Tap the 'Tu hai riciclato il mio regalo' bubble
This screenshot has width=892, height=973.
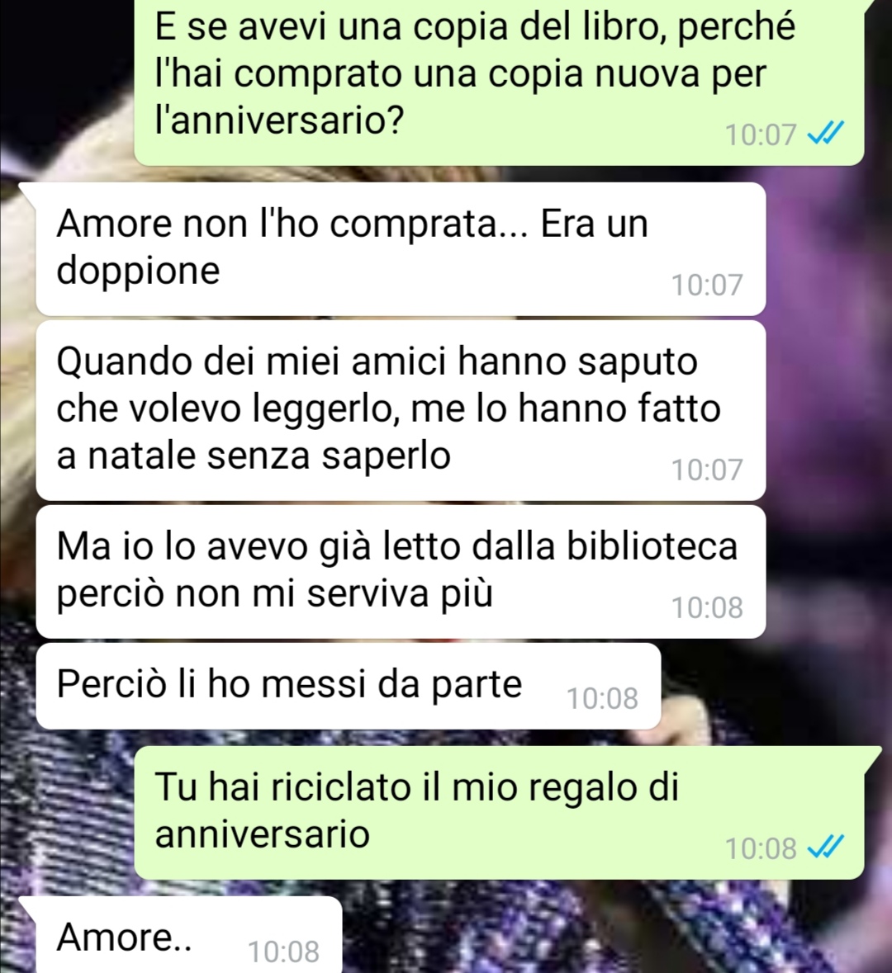point(499,813)
